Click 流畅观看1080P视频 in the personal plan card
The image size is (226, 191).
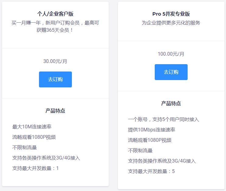34,137
